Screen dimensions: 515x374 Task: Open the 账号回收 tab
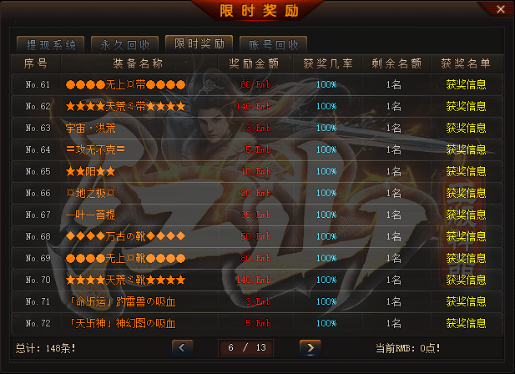pyautogui.click(x=273, y=45)
